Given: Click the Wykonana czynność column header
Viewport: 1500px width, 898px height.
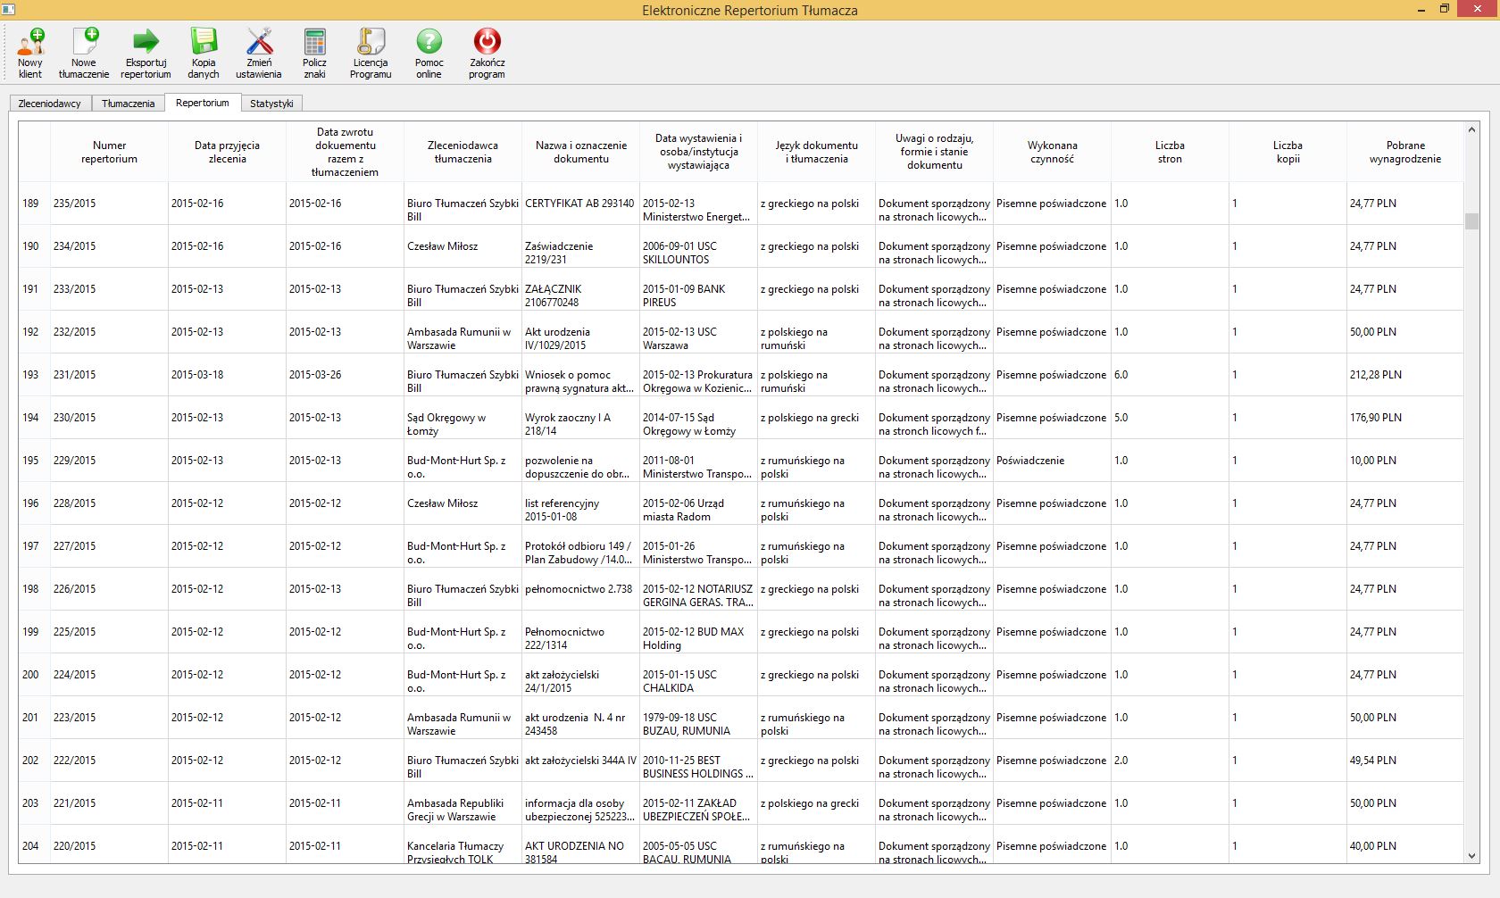Looking at the screenshot, I should (x=1052, y=152).
